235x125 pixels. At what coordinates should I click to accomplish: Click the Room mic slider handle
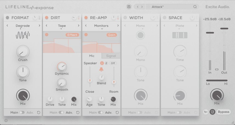[114, 82]
